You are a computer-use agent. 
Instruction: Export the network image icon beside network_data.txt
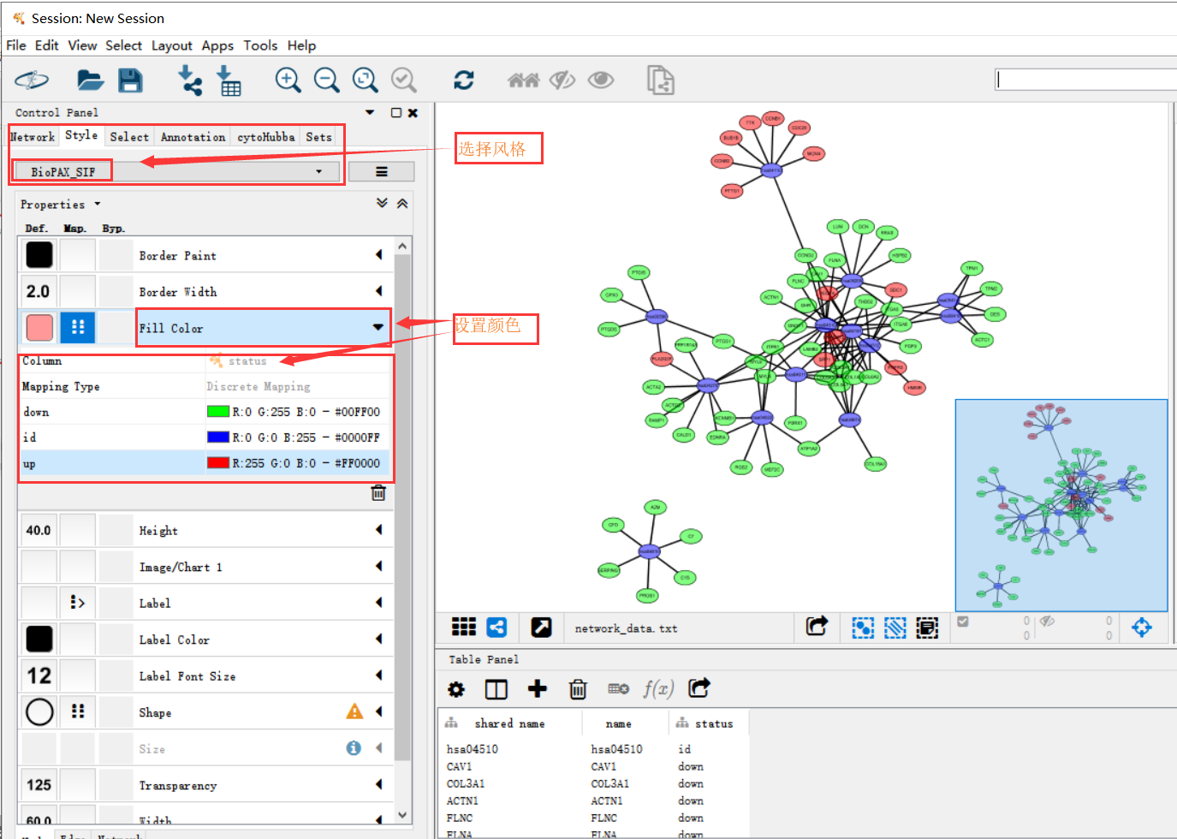(x=817, y=627)
